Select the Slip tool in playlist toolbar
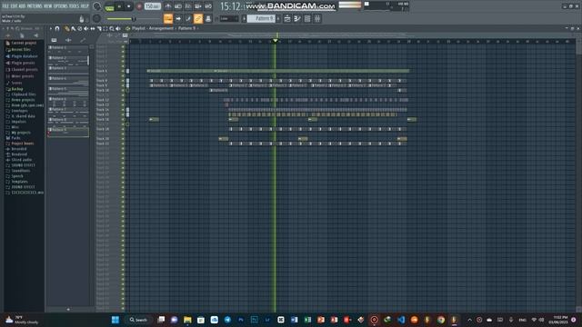The width and height of the screenshot is (582, 327). pos(93,28)
